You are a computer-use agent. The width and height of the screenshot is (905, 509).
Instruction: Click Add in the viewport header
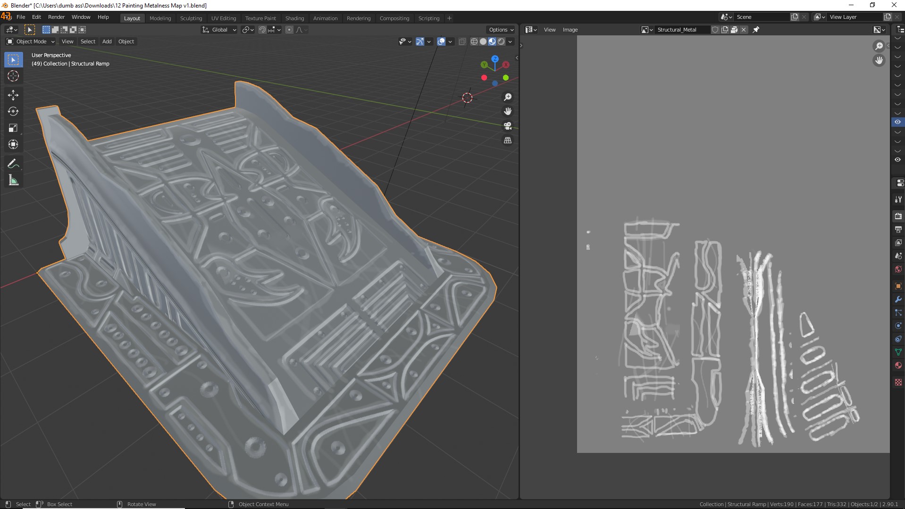pos(107,41)
